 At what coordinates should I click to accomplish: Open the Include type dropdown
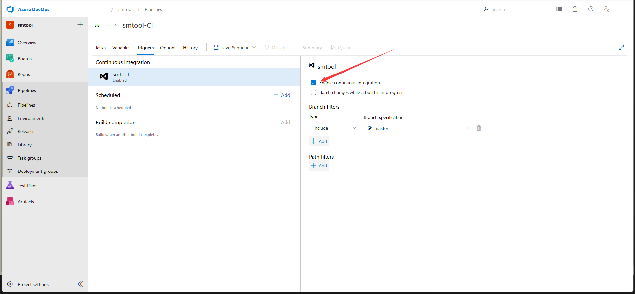[x=334, y=128]
